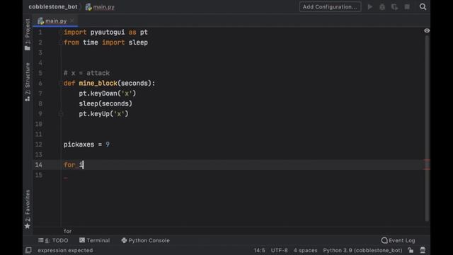Click the Debug bug icon
This screenshot has height=255, width=453.
click(x=382, y=7)
